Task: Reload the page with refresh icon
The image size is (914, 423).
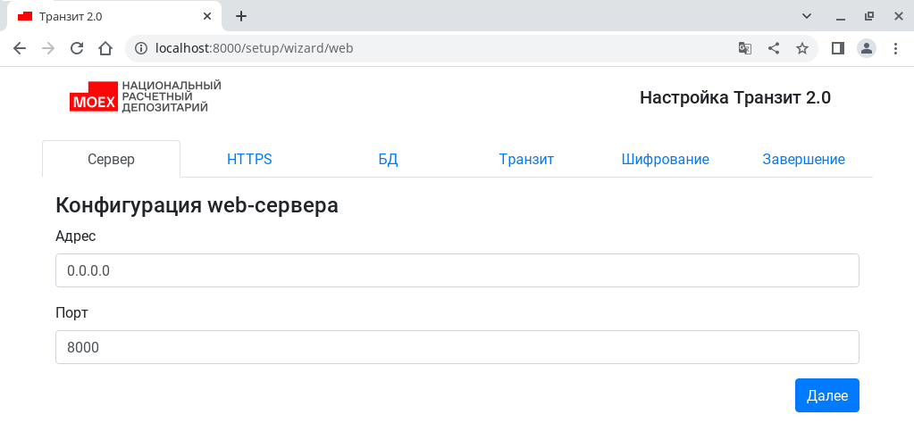Action: [77, 48]
